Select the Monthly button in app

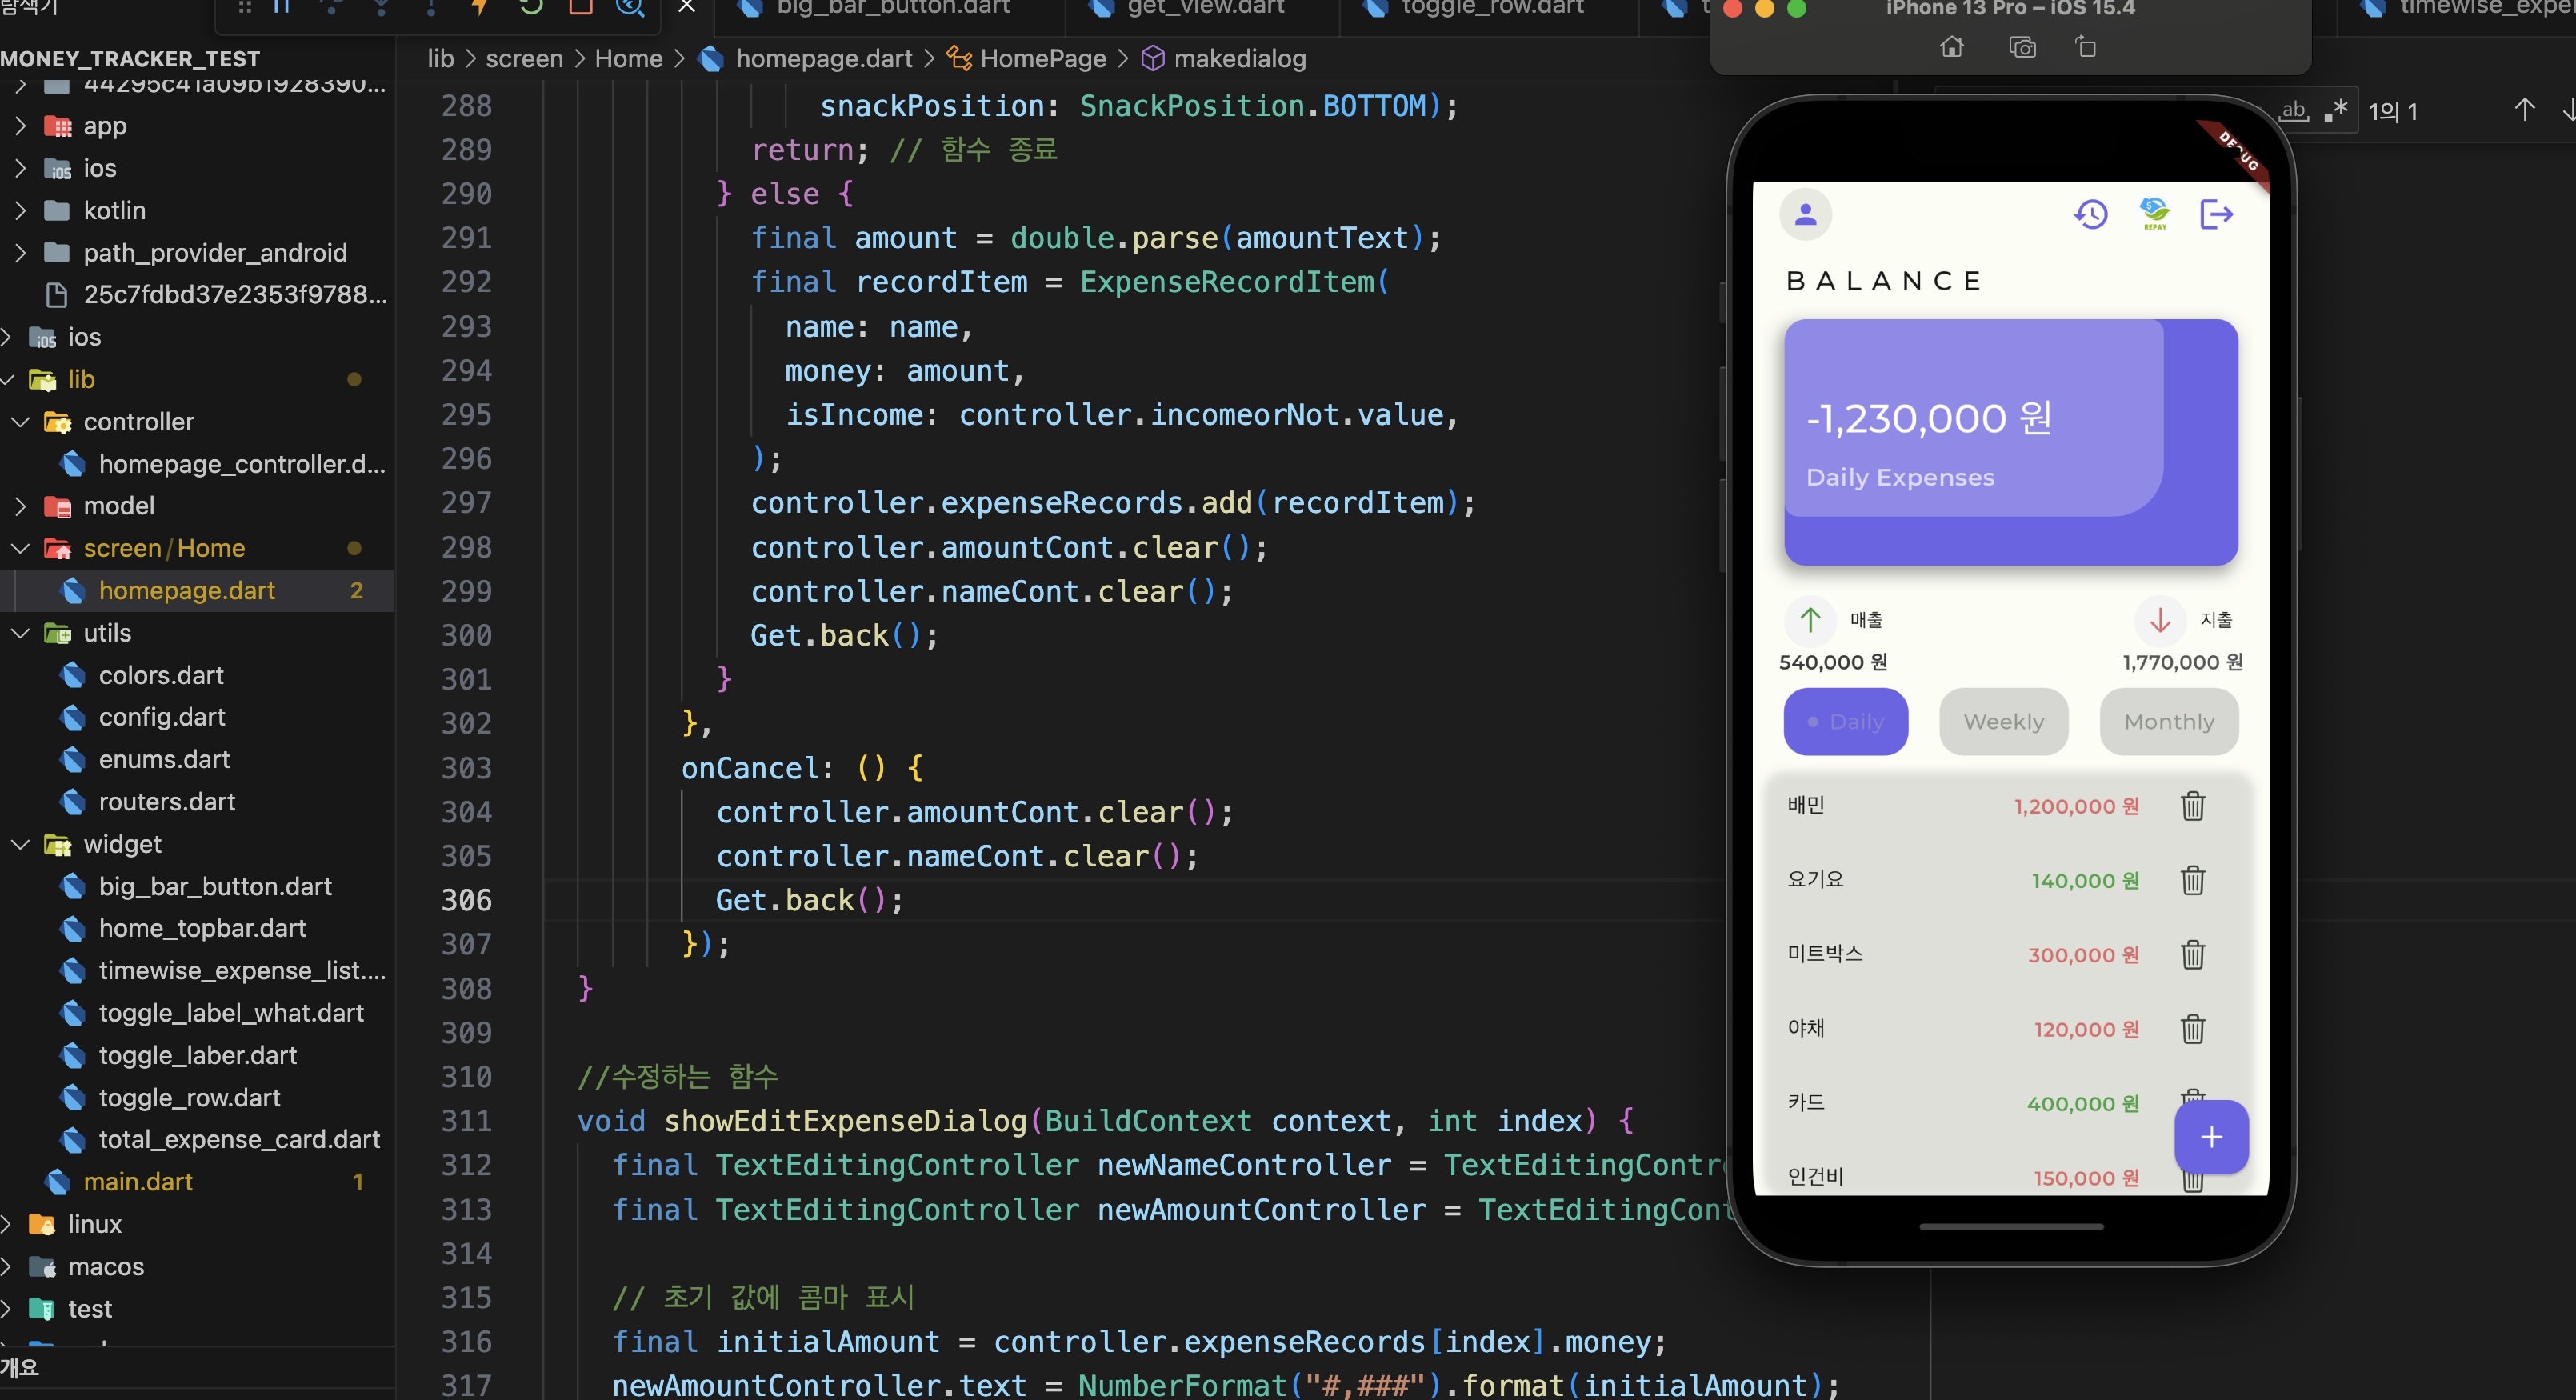coord(2168,722)
